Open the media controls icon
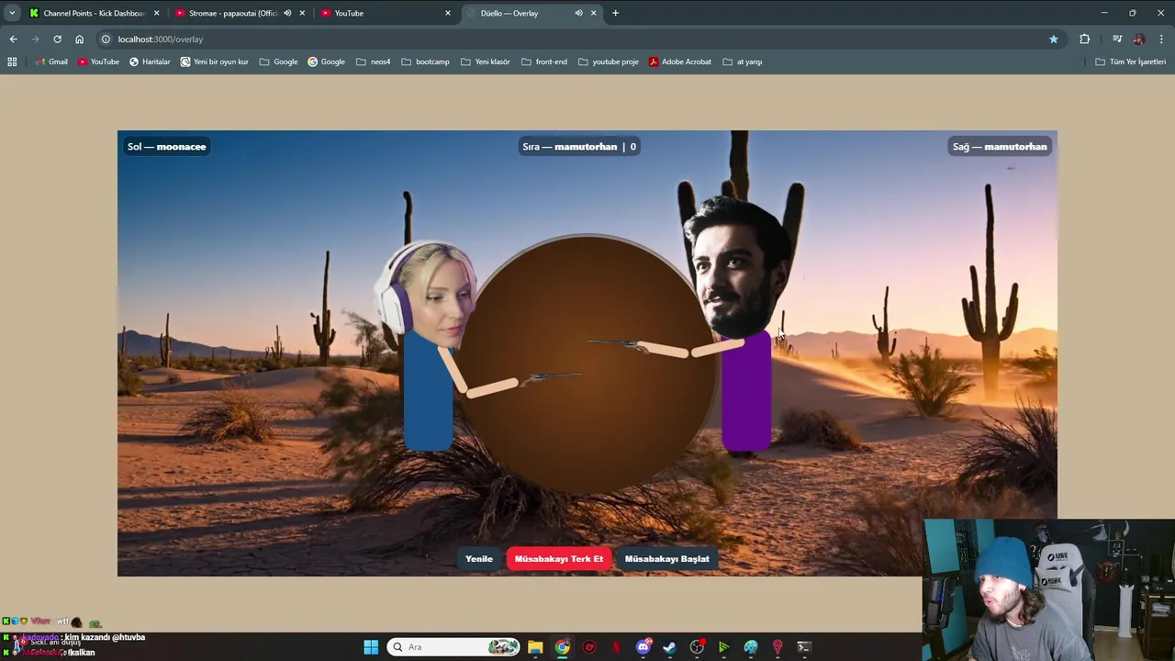 [1117, 39]
